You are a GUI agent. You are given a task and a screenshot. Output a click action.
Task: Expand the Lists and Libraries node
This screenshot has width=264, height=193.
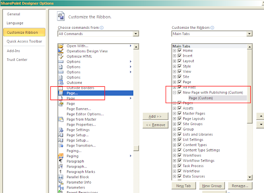tap(174, 135)
